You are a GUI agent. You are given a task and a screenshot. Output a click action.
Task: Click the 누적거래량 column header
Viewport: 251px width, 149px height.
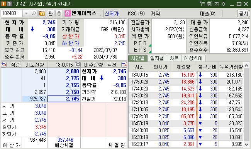[x=231, y=67]
